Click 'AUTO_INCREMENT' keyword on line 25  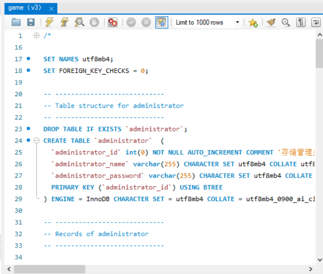click(215, 152)
